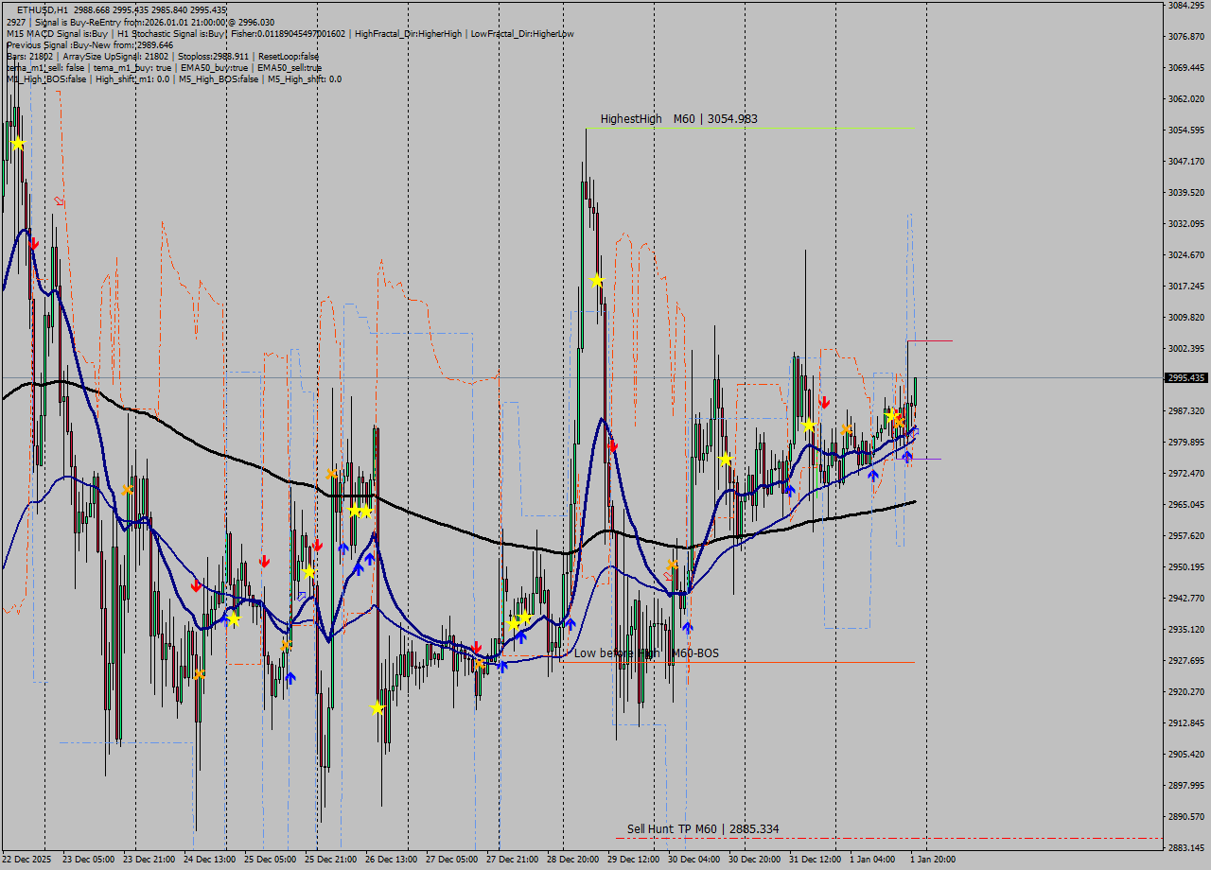
Task: Select the yellow star at the 28 Dec price spike
Action: 597,279
